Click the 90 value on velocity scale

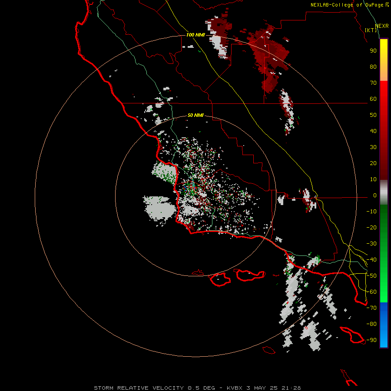pyautogui.click(x=373, y=51)
